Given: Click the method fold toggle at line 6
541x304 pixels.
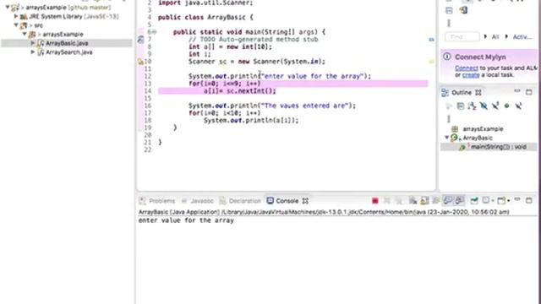Looking at the screenshot, I should (154, 32).
